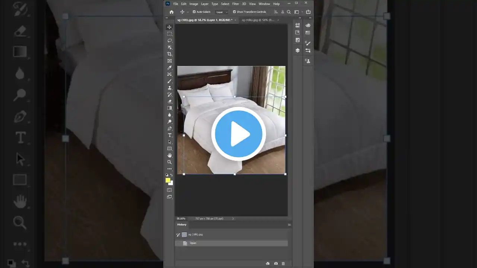Create new snapshot with camera icon
Screen dimensions: 477x268
click(x=276, y=264)
